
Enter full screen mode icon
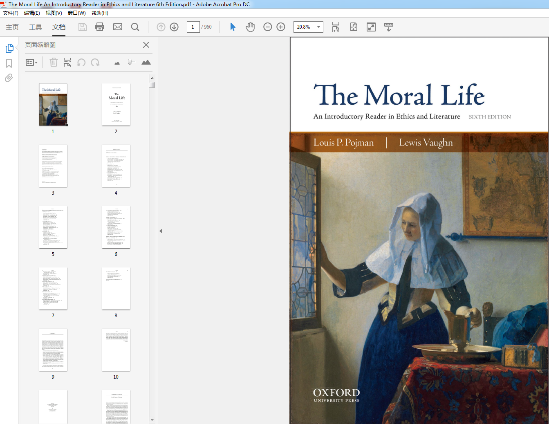pos(371,27)
